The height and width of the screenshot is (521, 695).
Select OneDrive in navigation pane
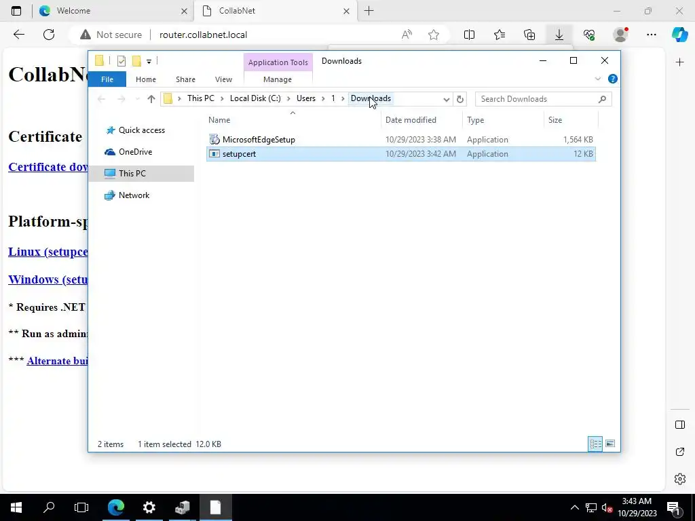pos(135,152)
